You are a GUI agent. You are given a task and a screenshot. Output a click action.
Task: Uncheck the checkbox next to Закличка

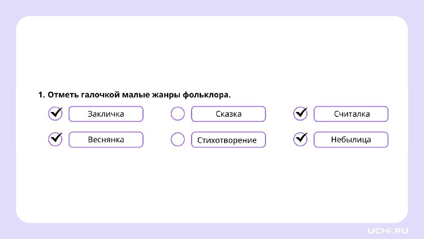[x=56, y=114]
